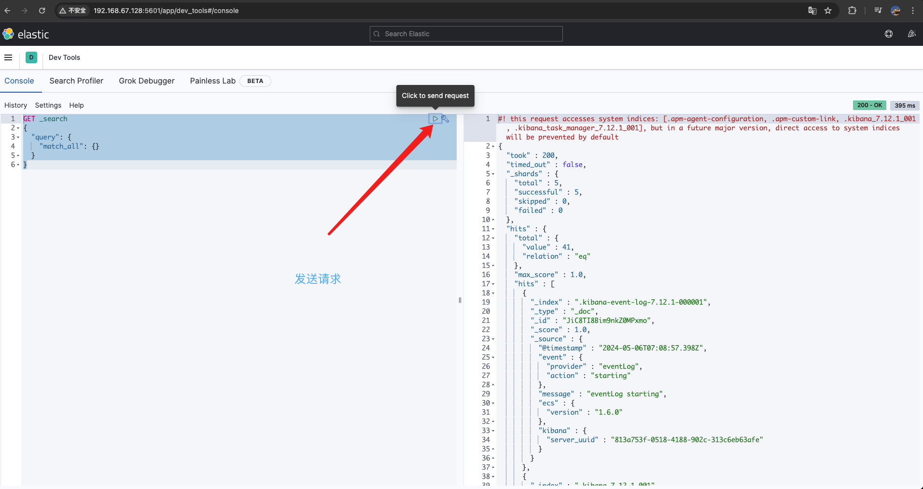This screenshot has width=923, height=489.
Task: Click the "match_all" line in the editor
Action: coord(69,146)
